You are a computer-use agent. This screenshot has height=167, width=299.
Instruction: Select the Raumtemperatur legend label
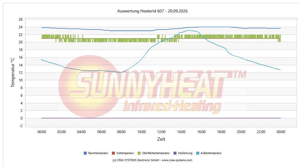tap(98, 153)
